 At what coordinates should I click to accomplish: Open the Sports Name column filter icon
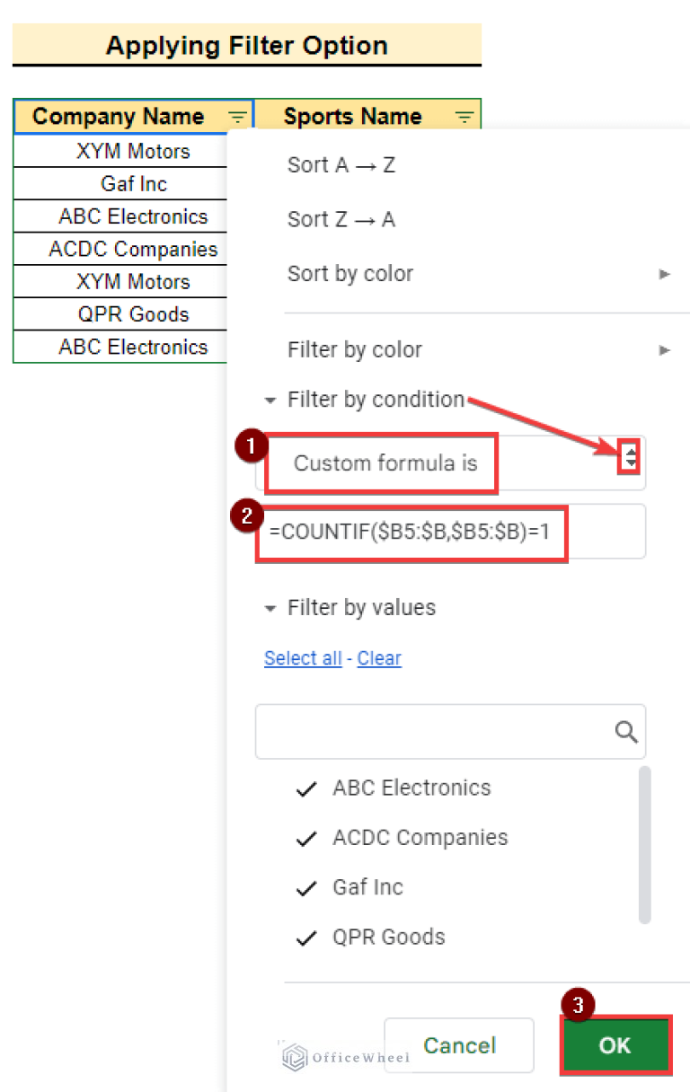point(464,116)
